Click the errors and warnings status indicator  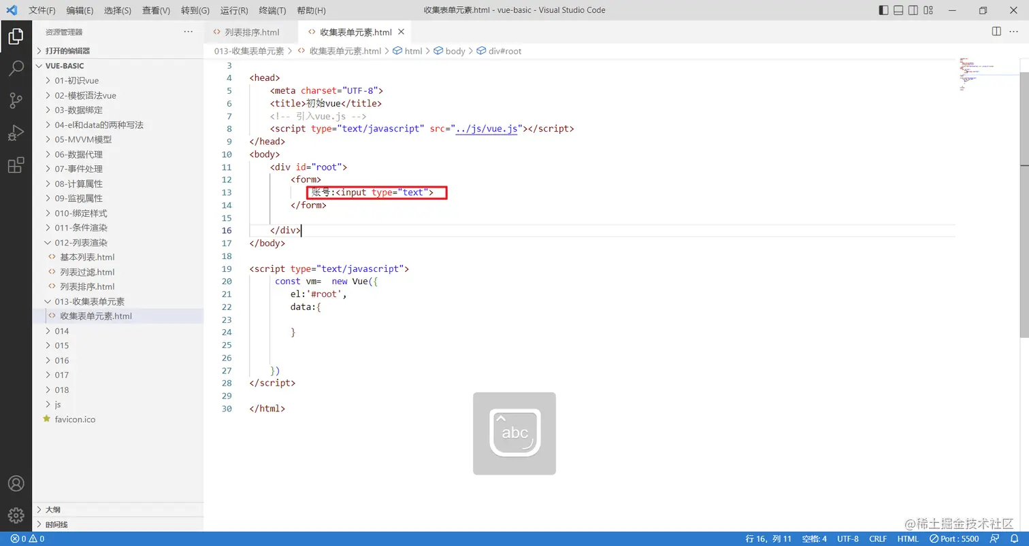coord(28,539)
